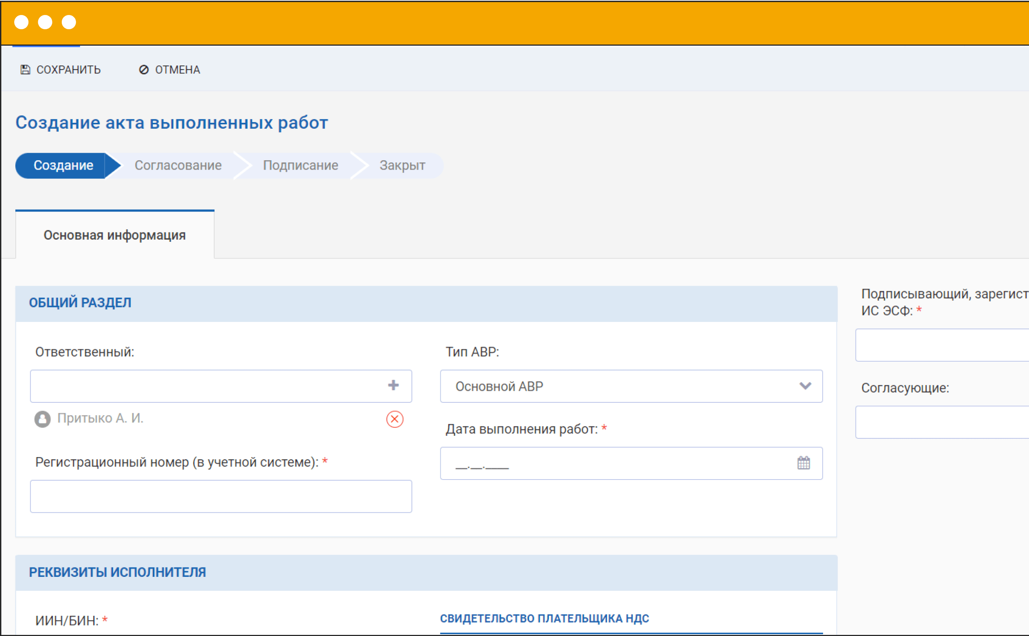Click the Тип АВР label
This screenshot has height=636, width=1029.
point(472,352)
